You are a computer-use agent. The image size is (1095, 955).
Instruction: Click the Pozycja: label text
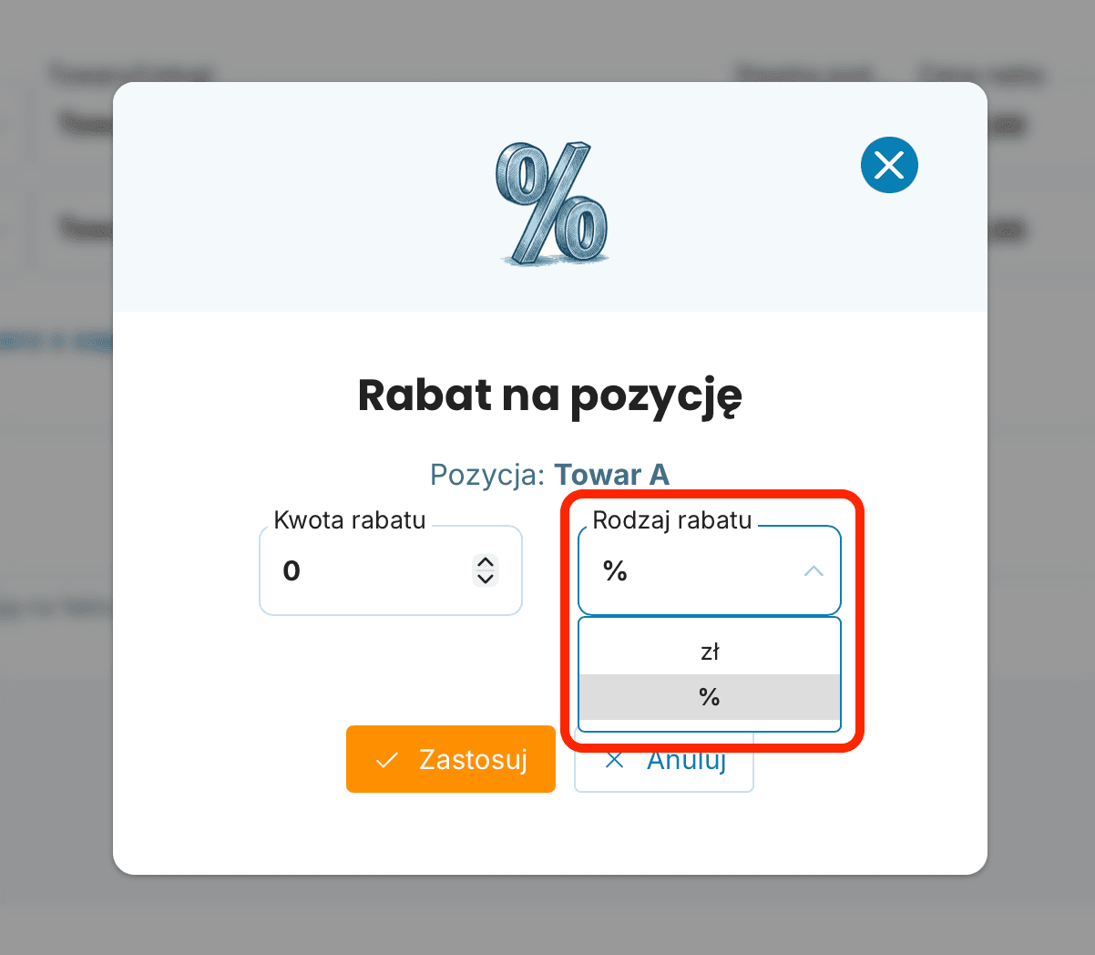[x=487, y=475]
